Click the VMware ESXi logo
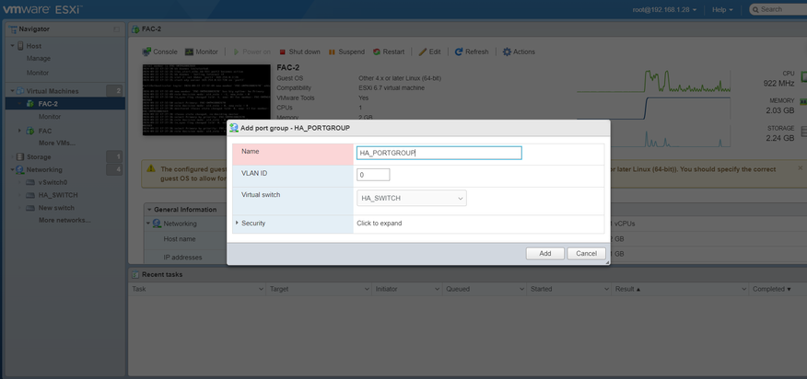The height and width of the screenshot is (379, 807). click(42, 9)
